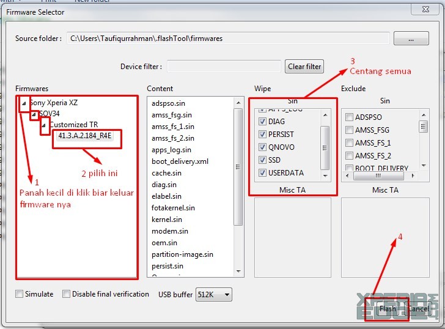The width and height of the screenshot is (445, 329).
Task: Click Exclude Sin vertical scrollbar thumb
Action: [x=424, y=127]
